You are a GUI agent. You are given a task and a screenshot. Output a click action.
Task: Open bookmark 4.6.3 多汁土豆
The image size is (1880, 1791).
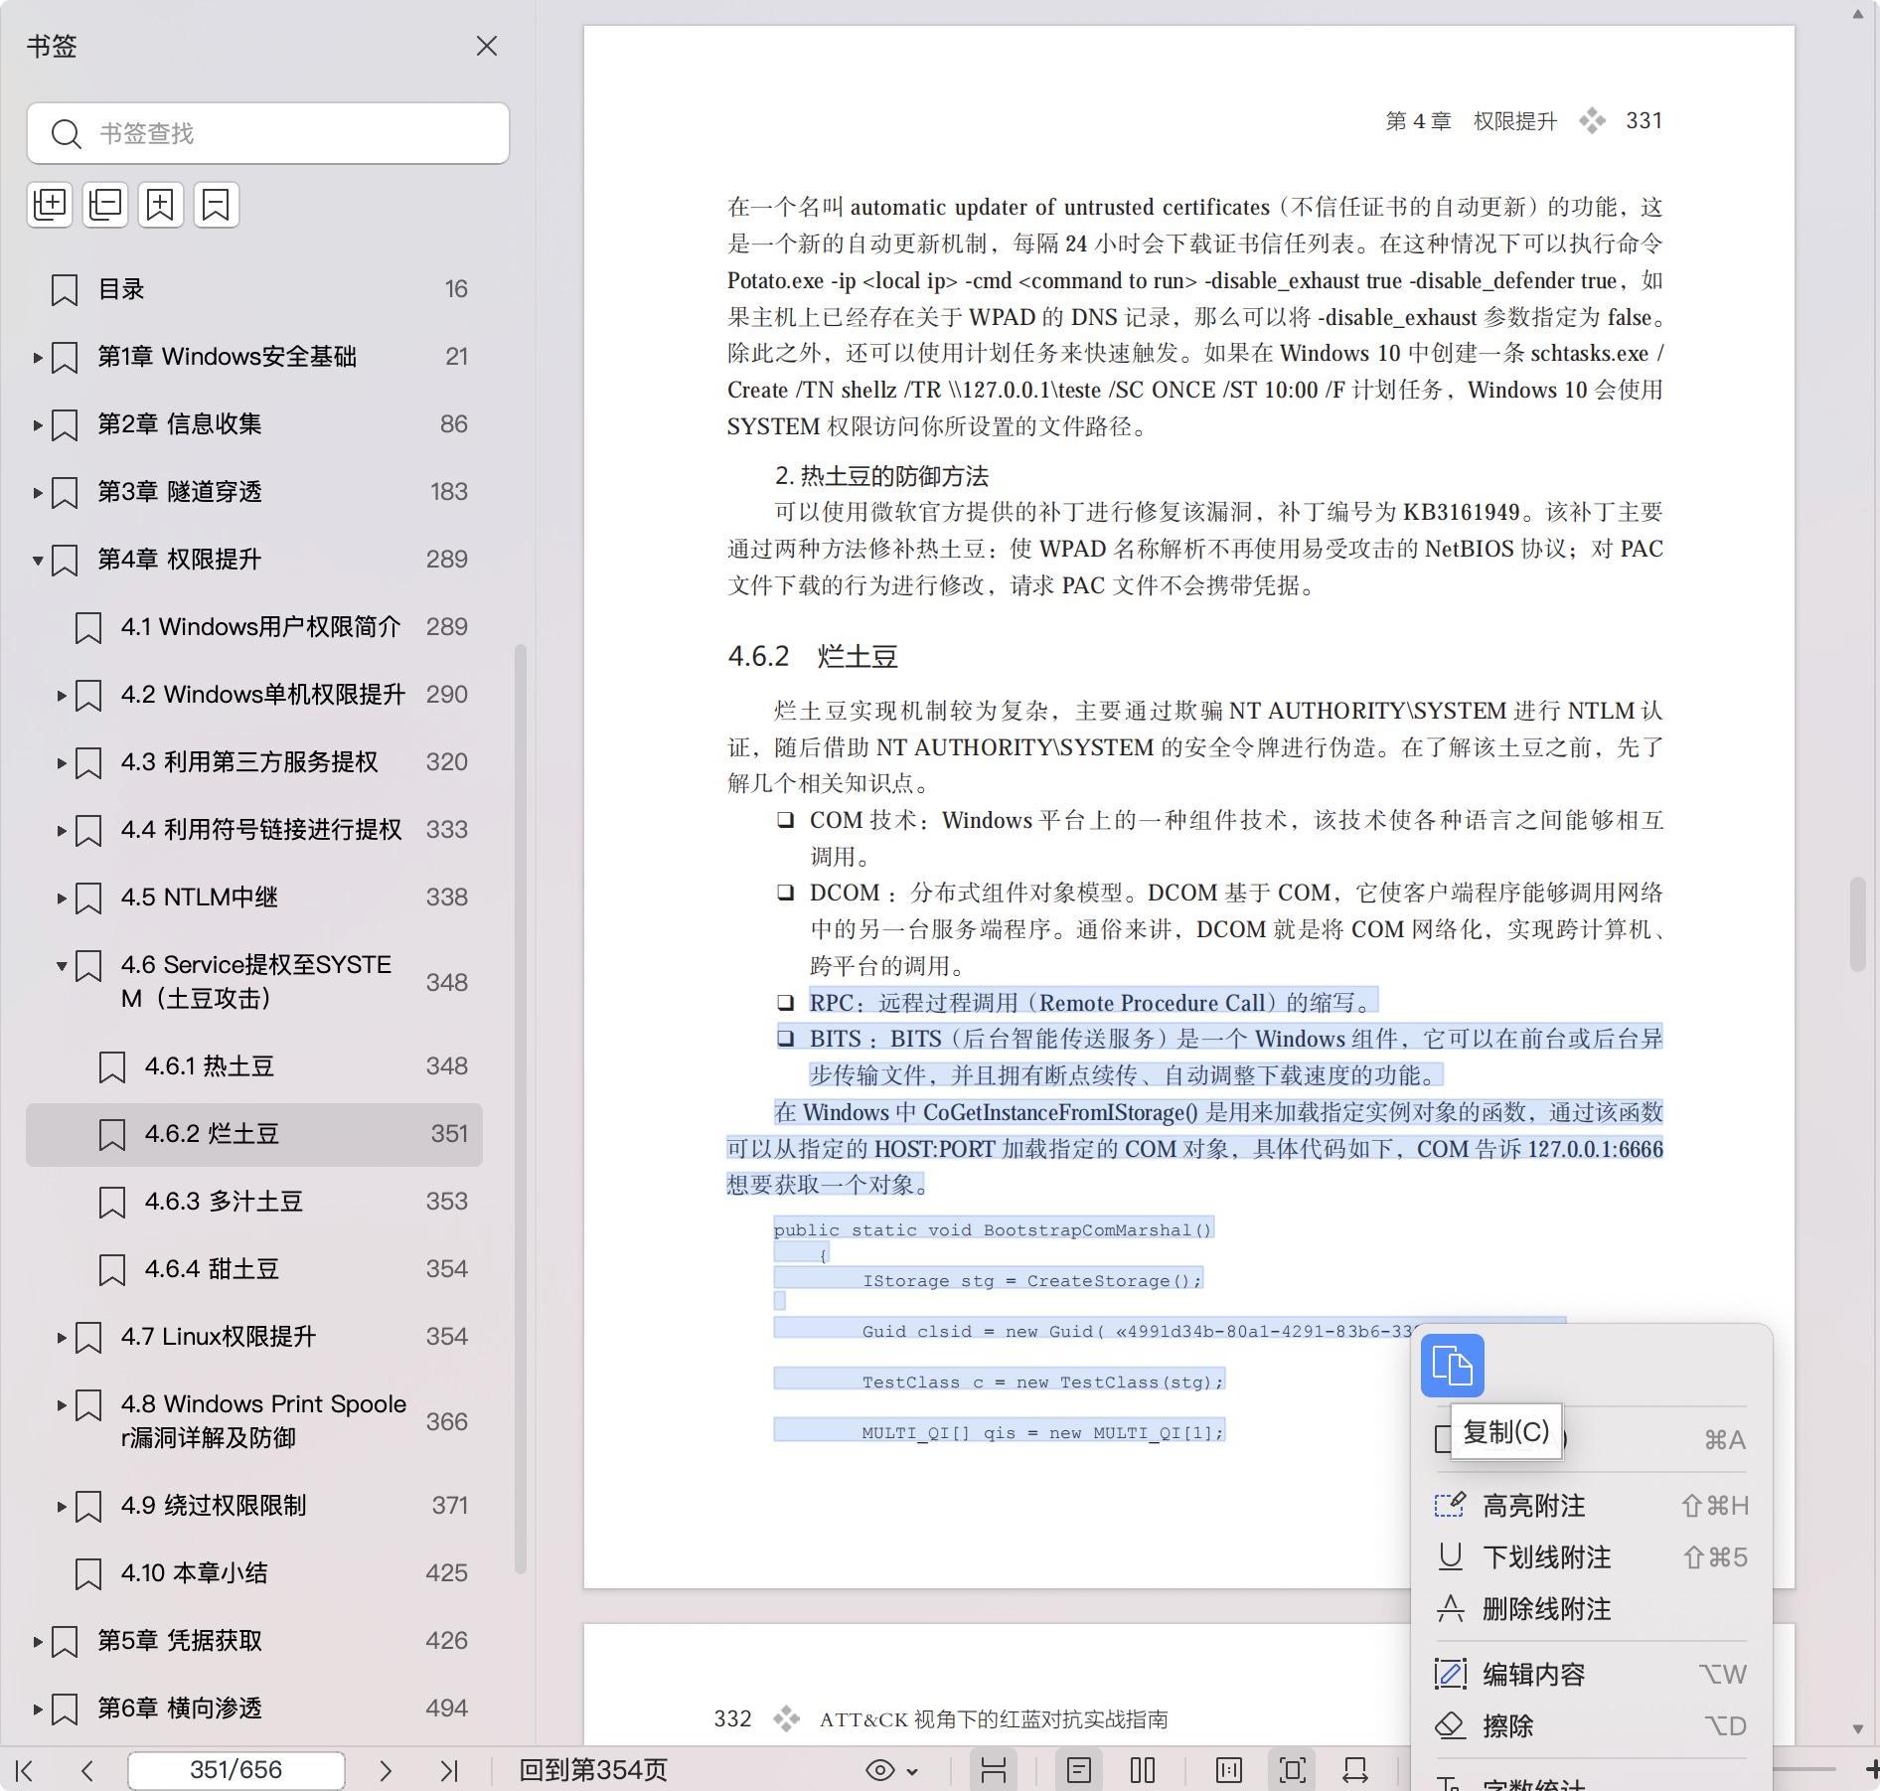(224, 1202)
